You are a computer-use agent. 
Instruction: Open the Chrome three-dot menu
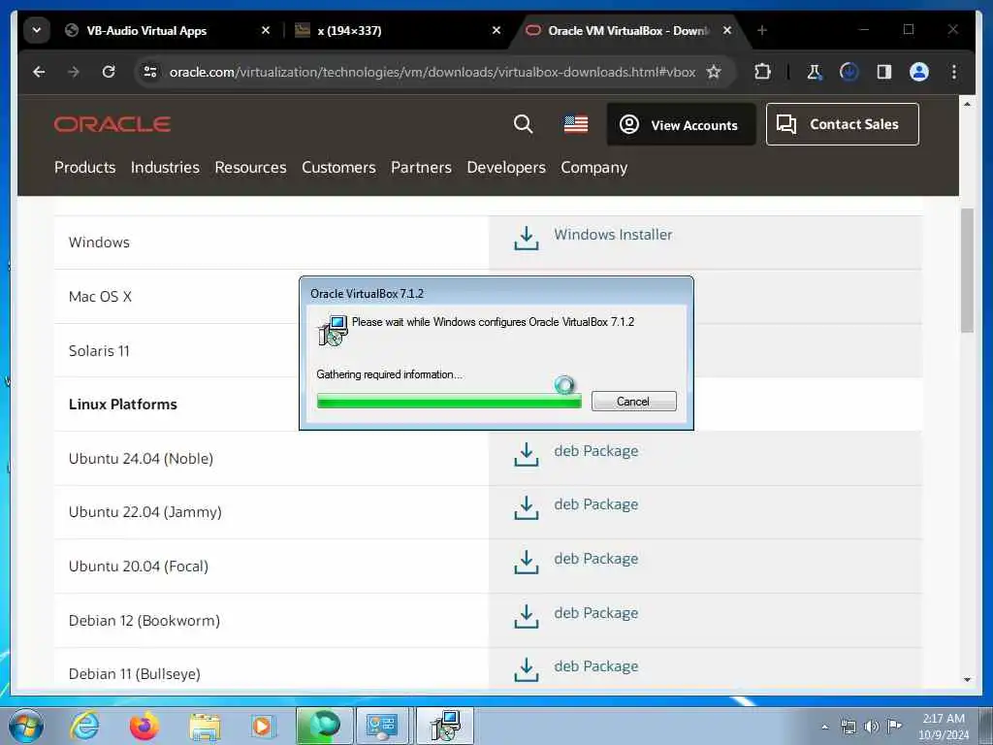(954, 72)
